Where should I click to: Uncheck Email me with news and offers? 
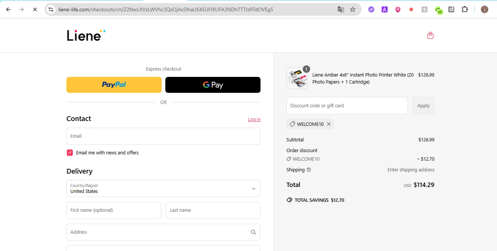[70, 153]
